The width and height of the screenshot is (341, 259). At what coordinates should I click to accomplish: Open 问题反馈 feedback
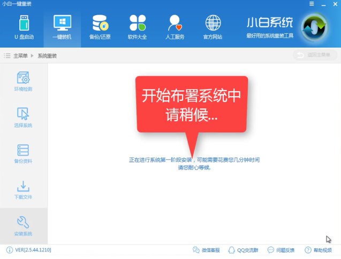[281, 250]
